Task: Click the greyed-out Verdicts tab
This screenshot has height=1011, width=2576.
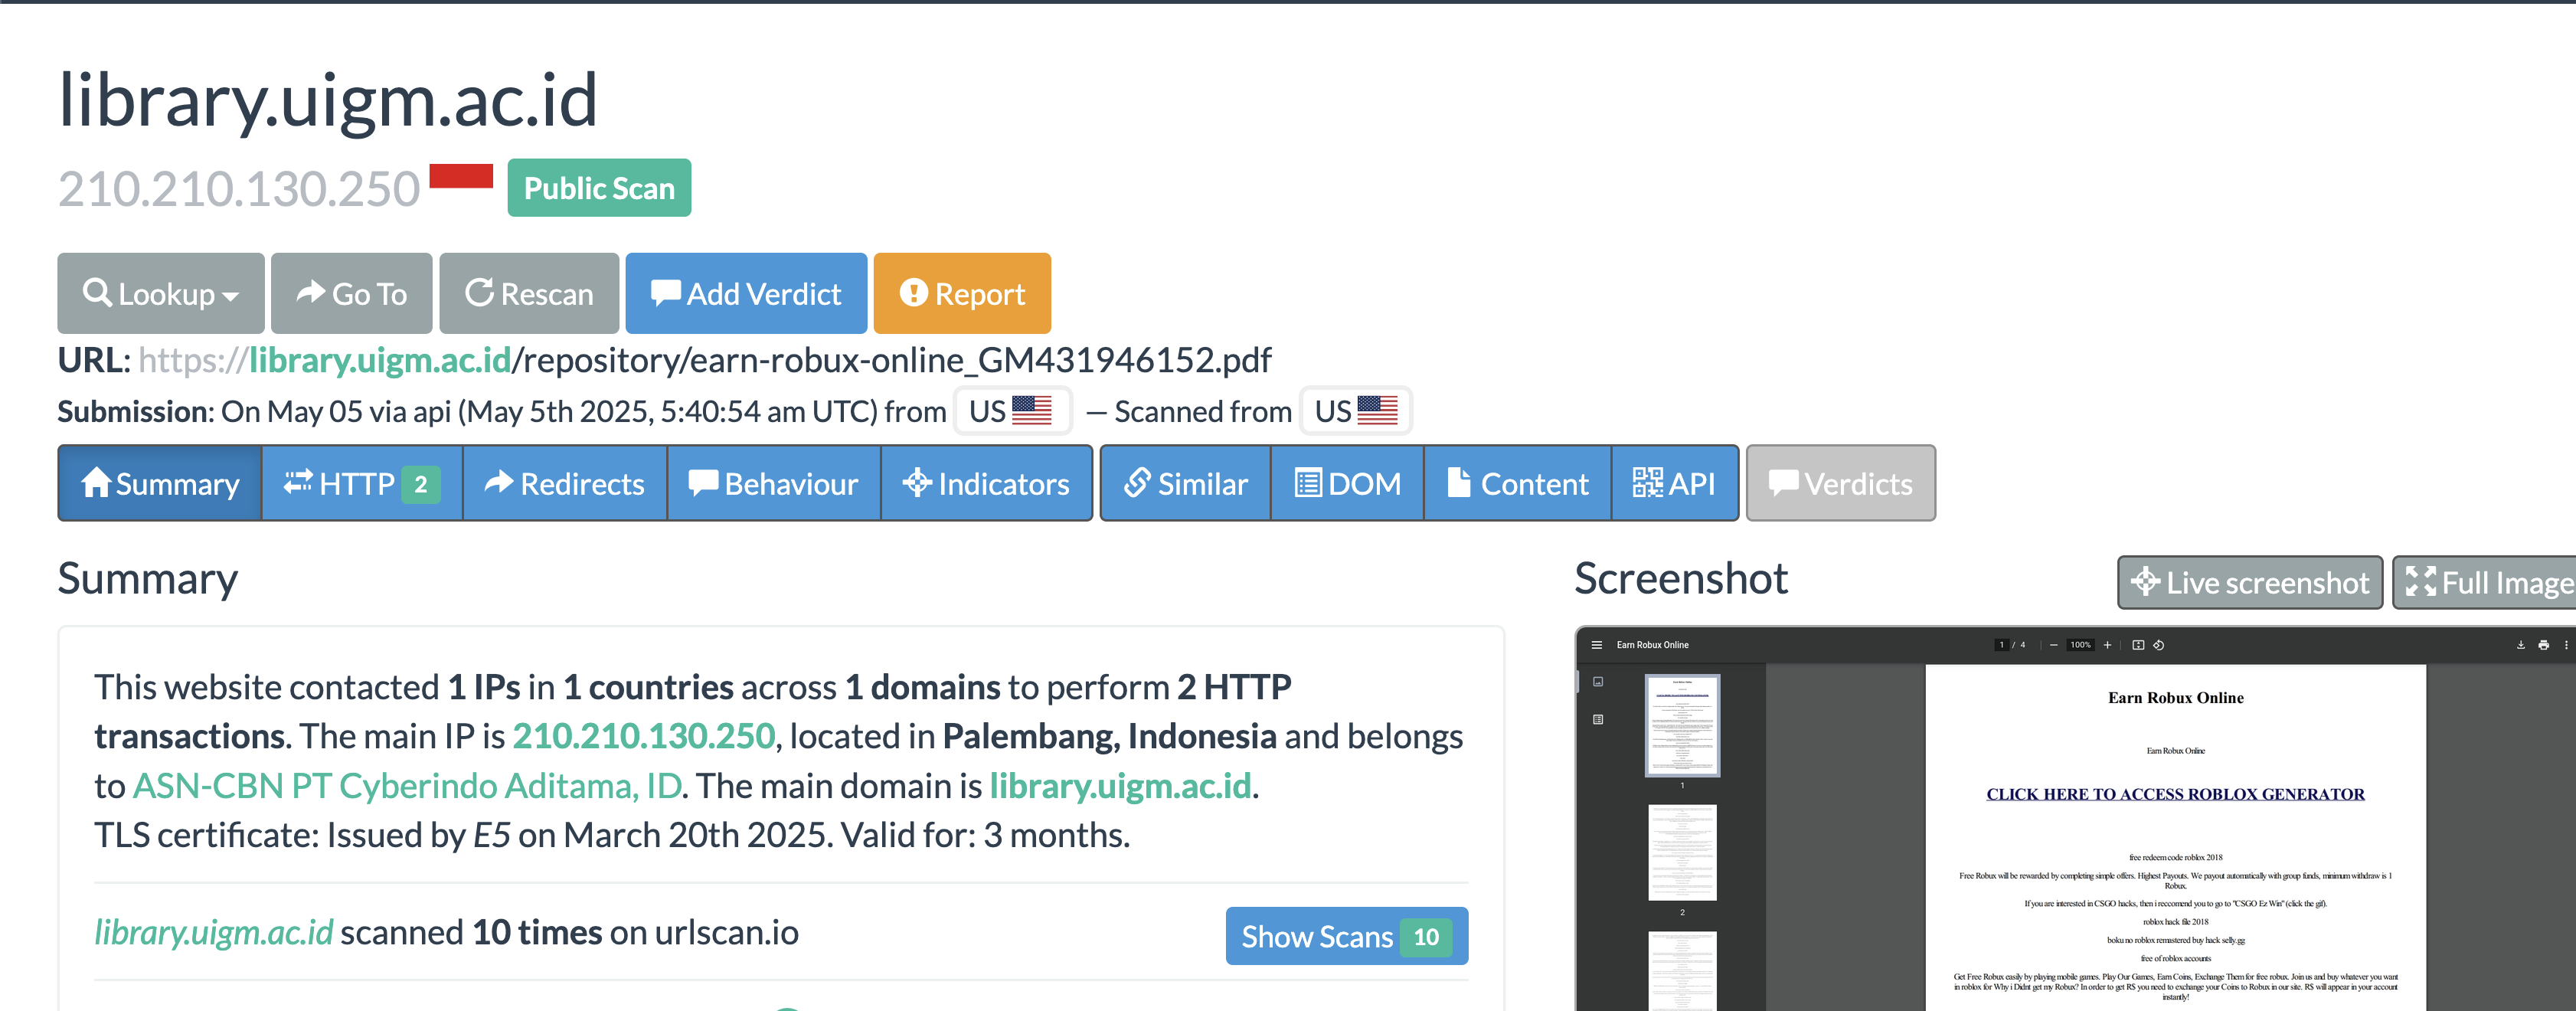Action: [1841, 484]
